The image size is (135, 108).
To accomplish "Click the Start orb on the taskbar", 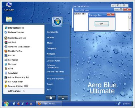I will (x=6, y=104).
